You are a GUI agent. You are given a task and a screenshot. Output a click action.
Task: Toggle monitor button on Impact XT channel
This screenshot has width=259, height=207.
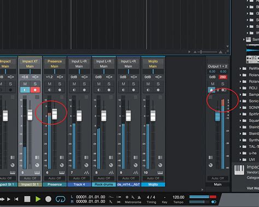(x=25, y=90)
